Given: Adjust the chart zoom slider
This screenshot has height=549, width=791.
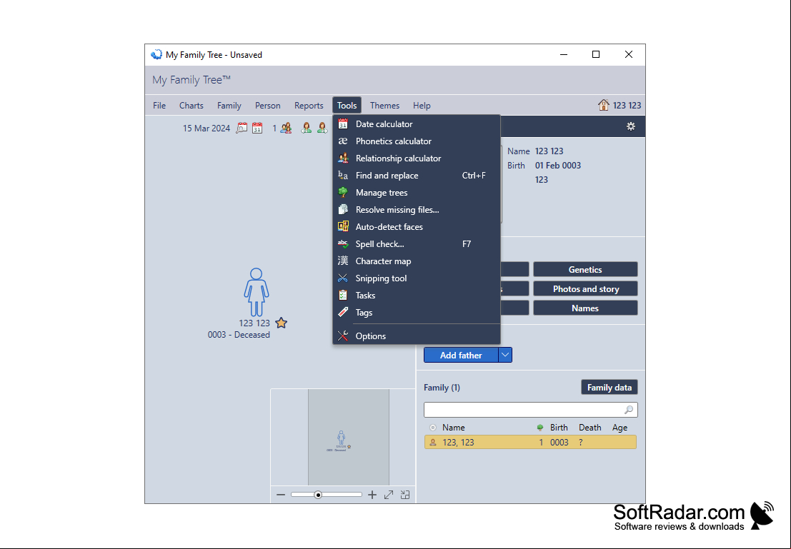Looking at the screenshot, I should [327, 495].
